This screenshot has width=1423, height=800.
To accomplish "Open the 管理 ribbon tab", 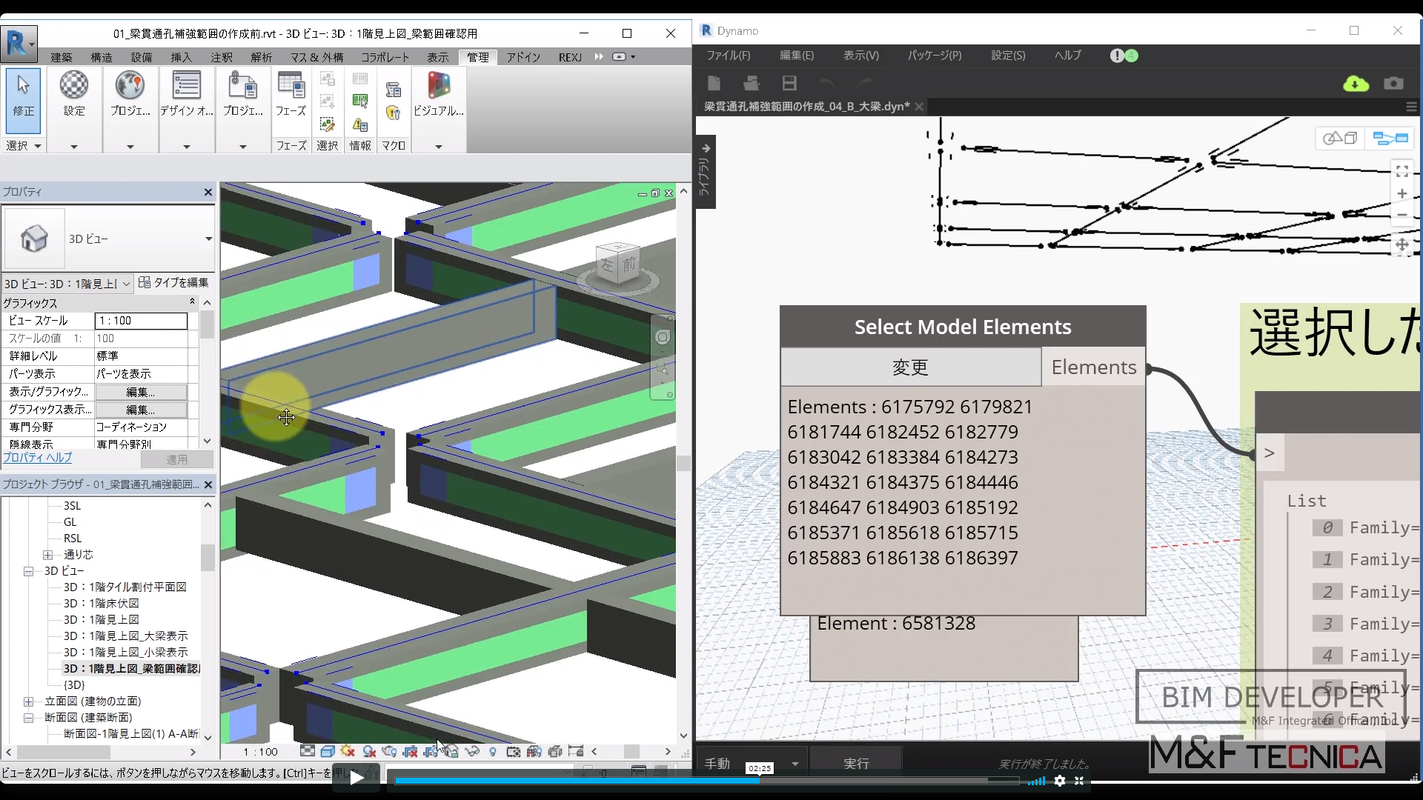I will [x=477, y=57].
